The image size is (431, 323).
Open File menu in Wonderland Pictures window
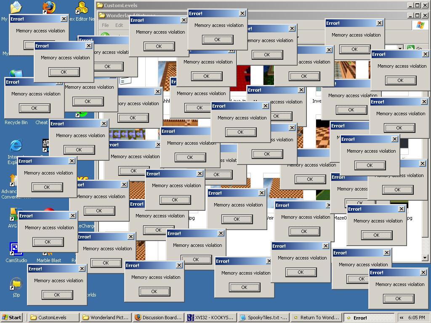tap(105, 25)
